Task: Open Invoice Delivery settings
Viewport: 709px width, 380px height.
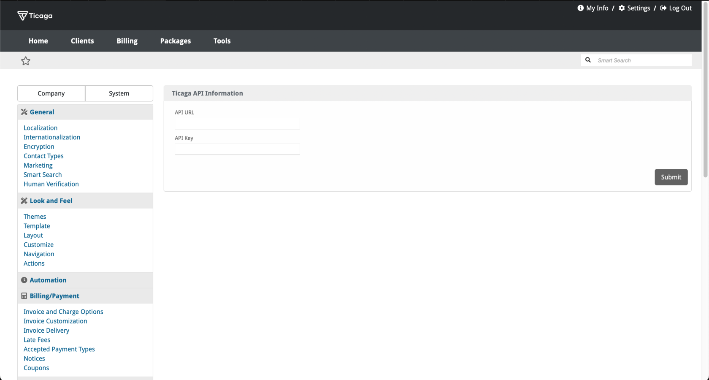Action: click(46, 330)
